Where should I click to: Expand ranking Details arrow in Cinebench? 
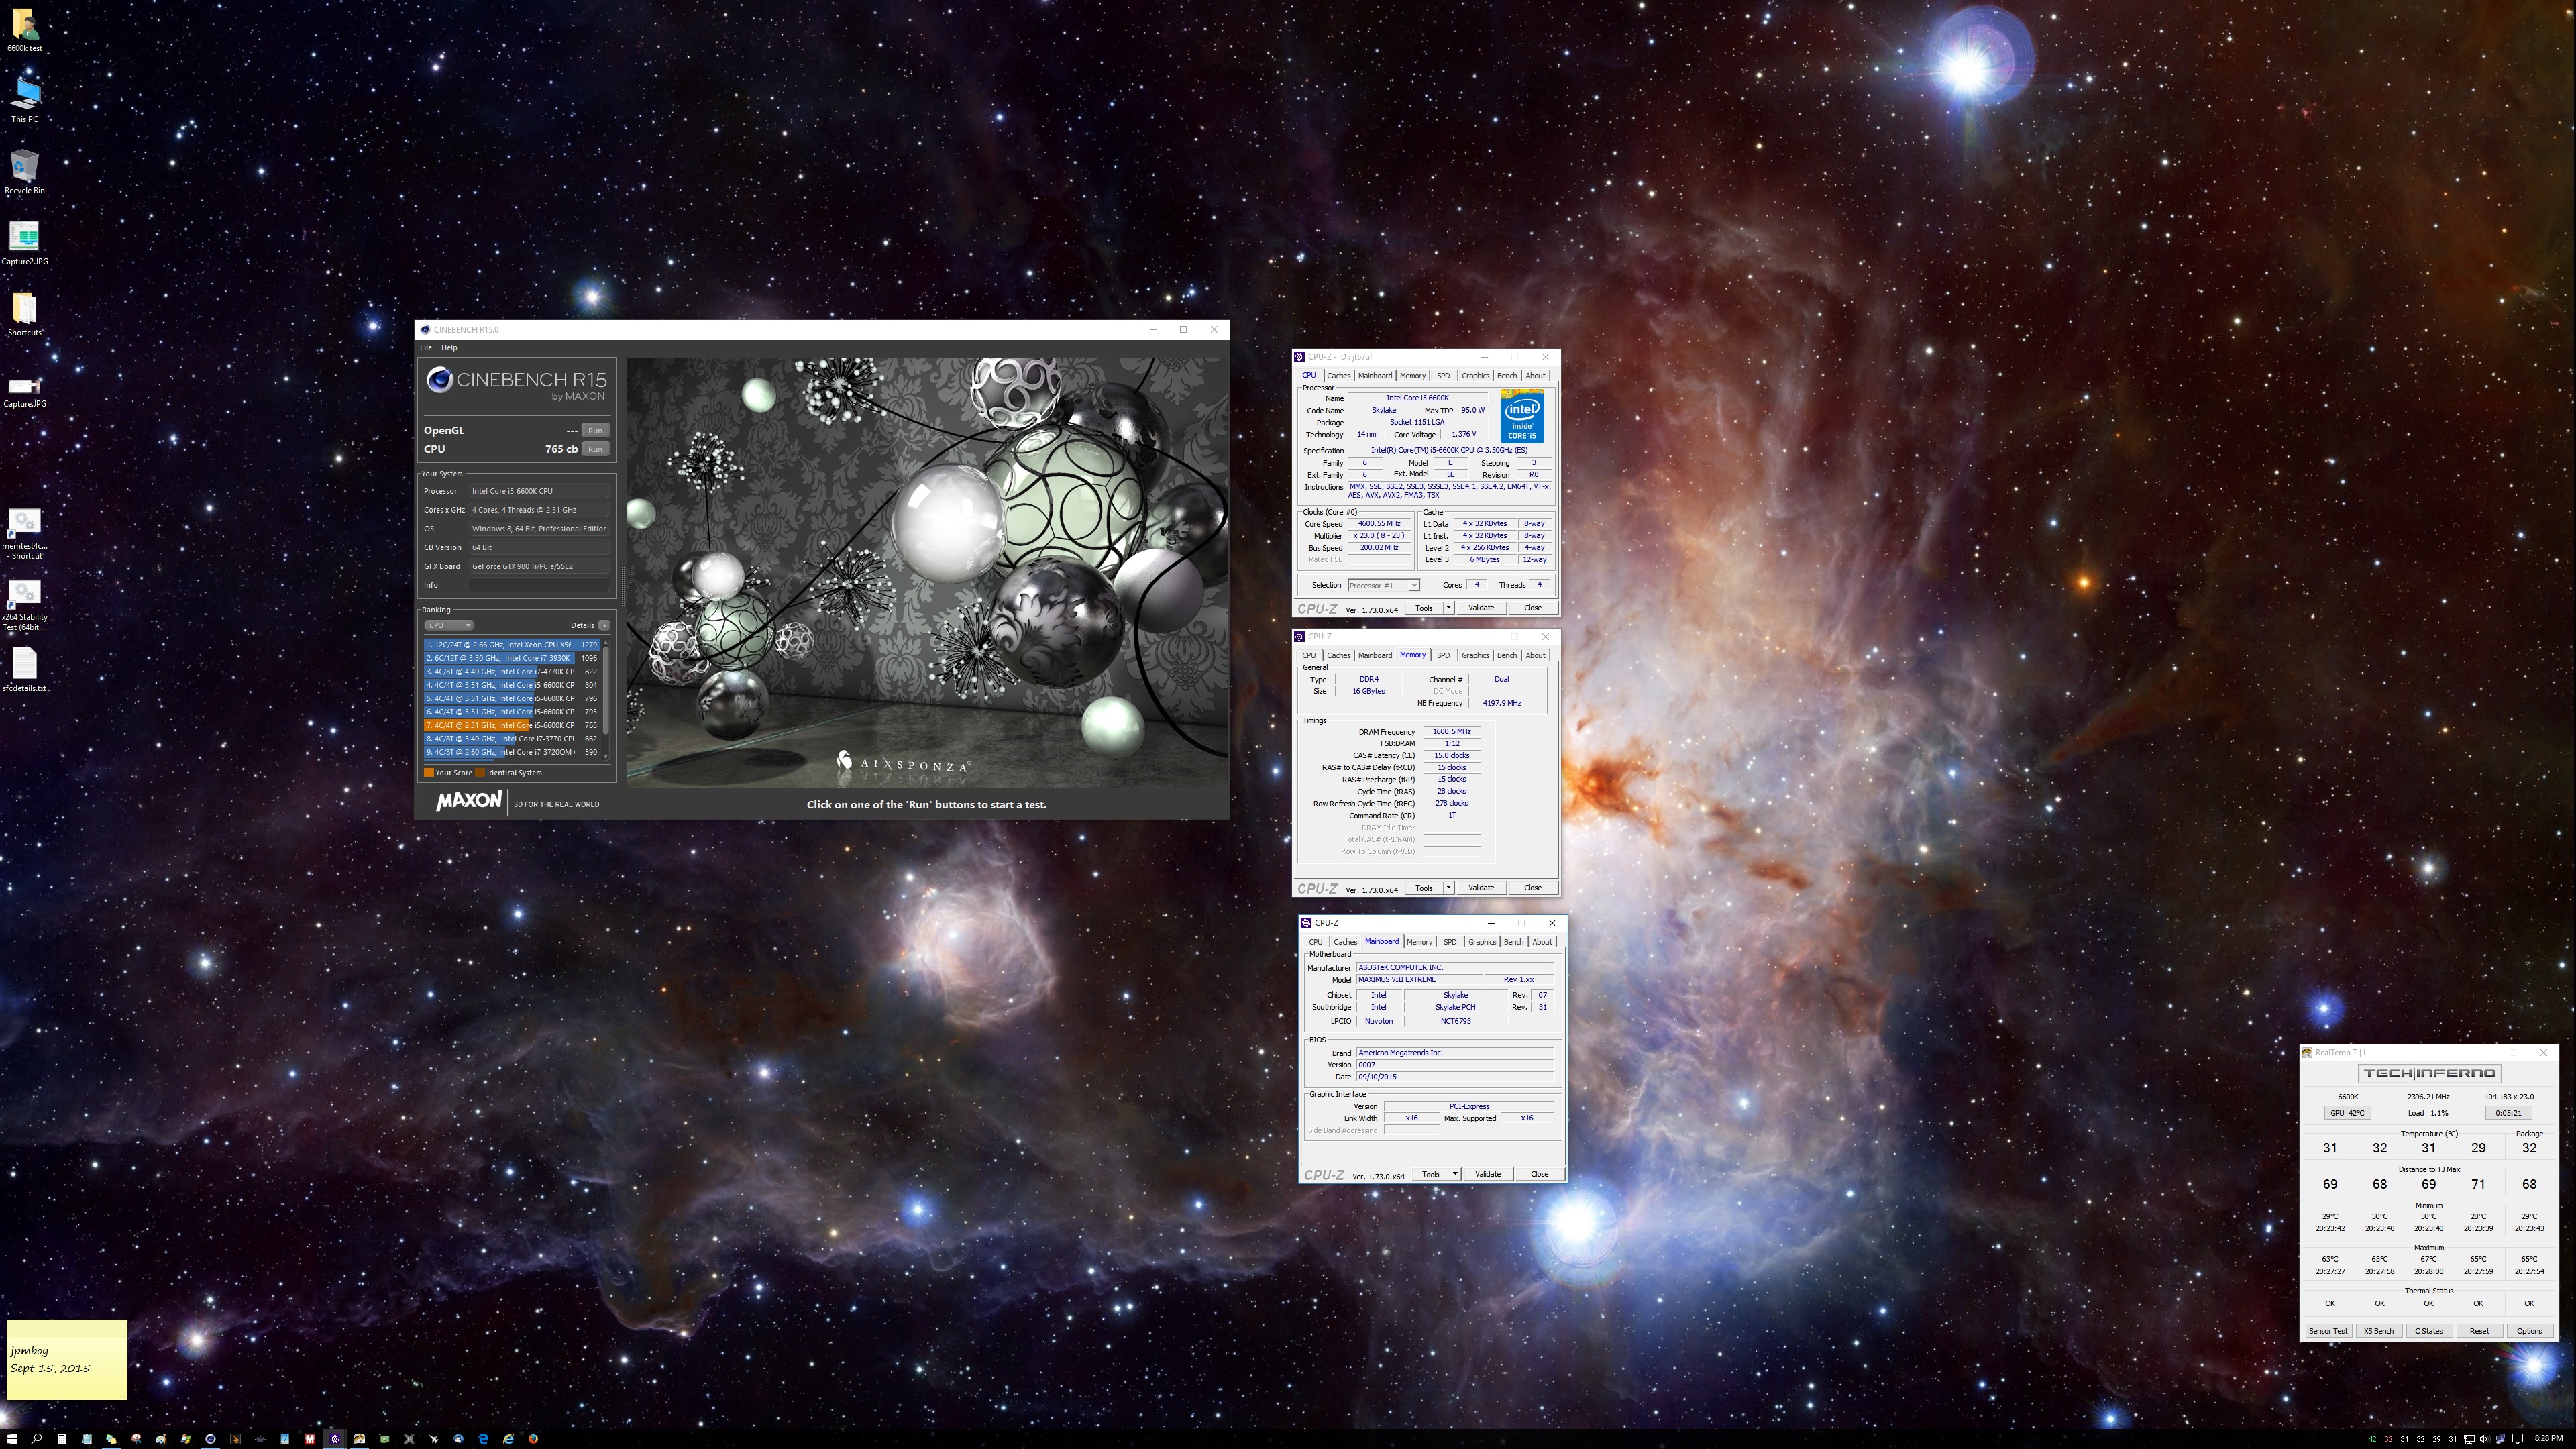[604, 625]
